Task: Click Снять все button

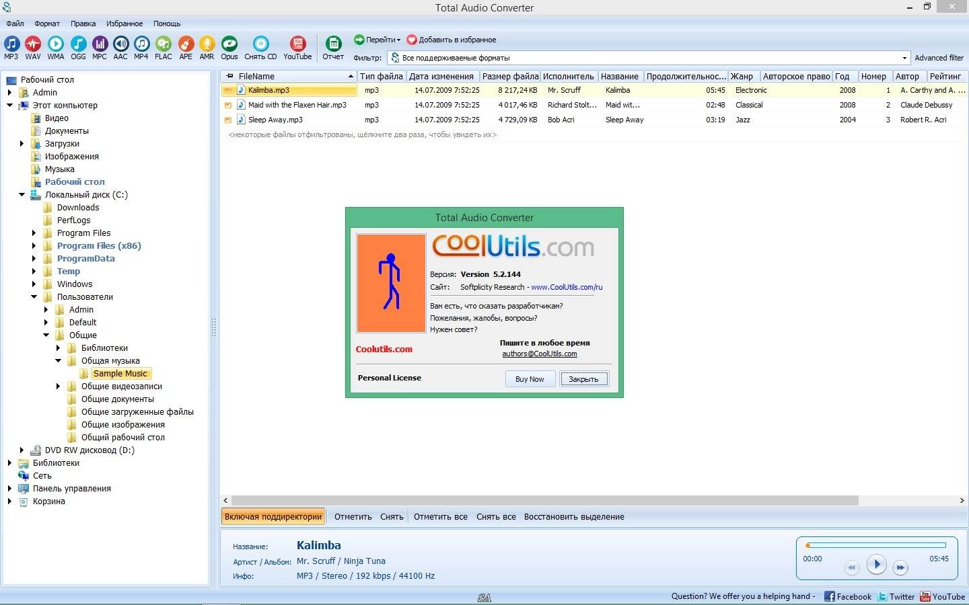Action: point(496,517)
